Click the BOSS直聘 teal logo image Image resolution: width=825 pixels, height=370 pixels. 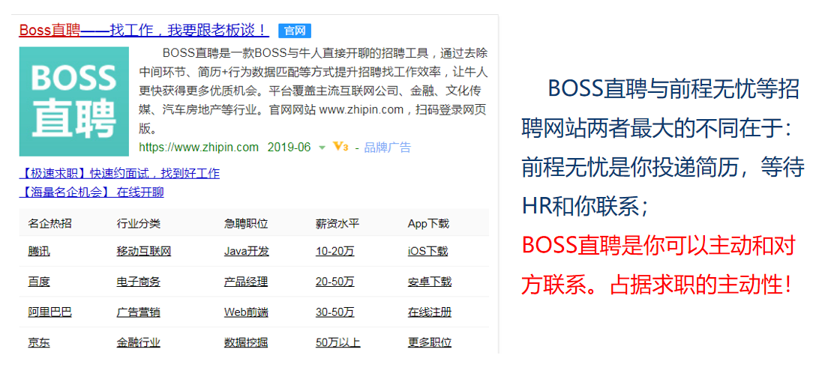74,101
